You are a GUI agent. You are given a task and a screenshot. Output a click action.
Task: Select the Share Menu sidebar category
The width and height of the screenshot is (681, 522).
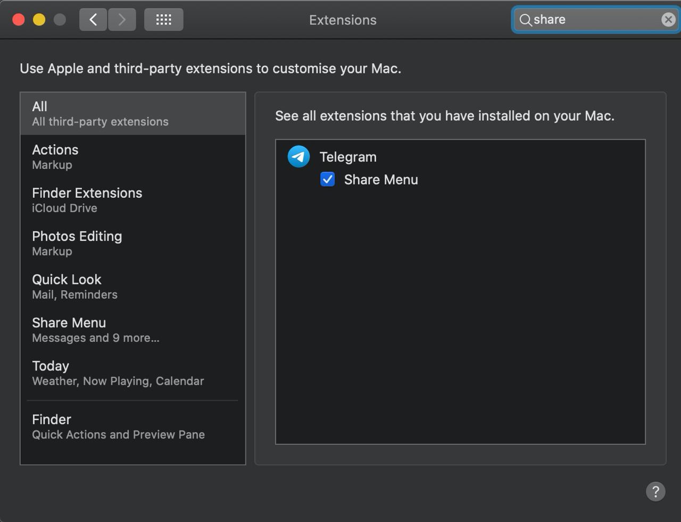[x=133, y=330]
